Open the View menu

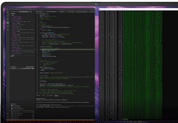(x=20, y=9)
